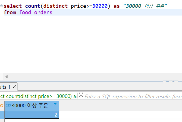Click the count keyword in the query

coord(33,6)
